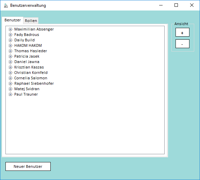
Task: Click the Ansicht minus button
Action: (182, 44)
